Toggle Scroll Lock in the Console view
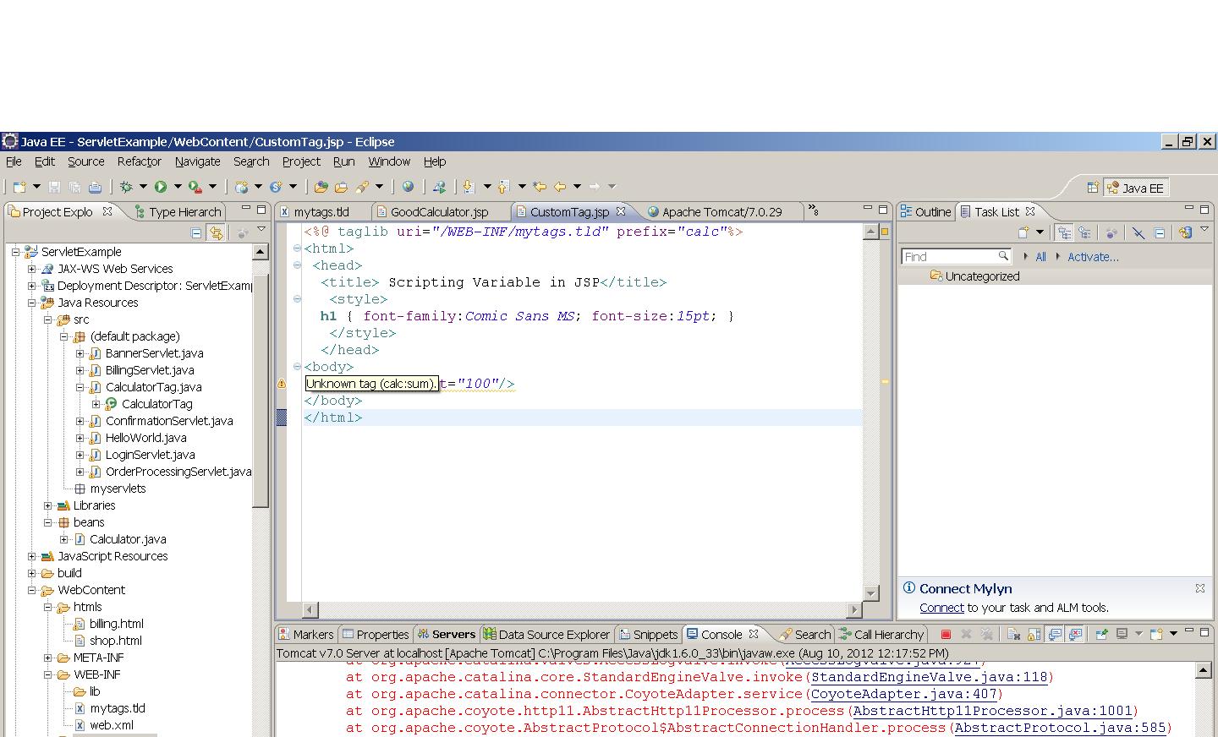 [1035, 634]
